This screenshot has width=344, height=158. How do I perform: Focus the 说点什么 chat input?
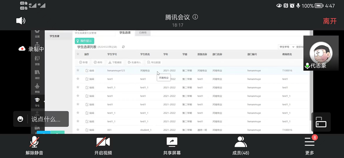pyautogui.click(x=46, y=119)
